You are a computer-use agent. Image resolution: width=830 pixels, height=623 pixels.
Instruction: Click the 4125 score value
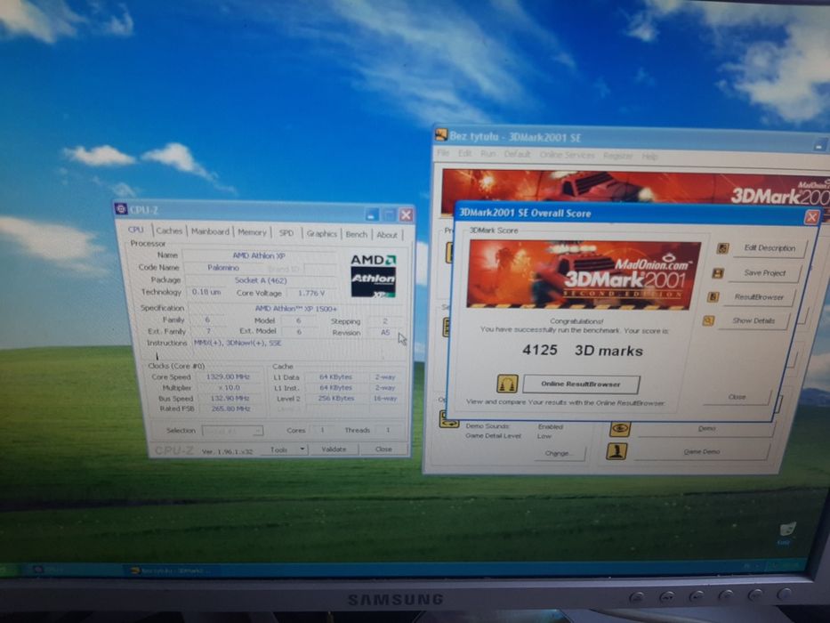[x=539, y=350]
